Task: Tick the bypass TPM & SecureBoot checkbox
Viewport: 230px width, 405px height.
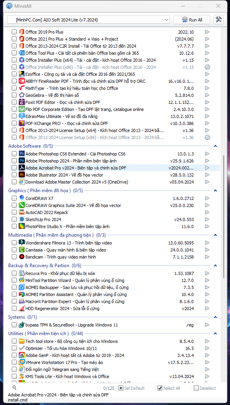Action: pyautogui.click(x=14, y=325)
